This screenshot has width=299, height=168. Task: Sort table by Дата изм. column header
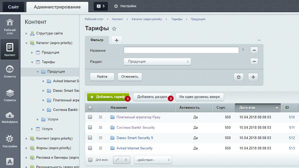click(x=258, y=108)
